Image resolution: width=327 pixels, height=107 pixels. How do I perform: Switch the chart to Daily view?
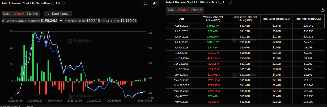click(x=7, y=14)
